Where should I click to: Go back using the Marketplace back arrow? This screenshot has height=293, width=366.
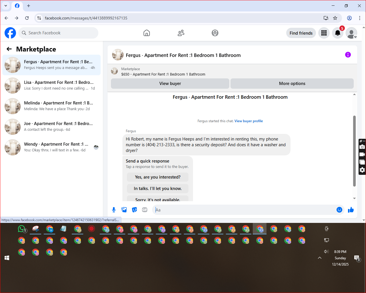tap(9, 49)
